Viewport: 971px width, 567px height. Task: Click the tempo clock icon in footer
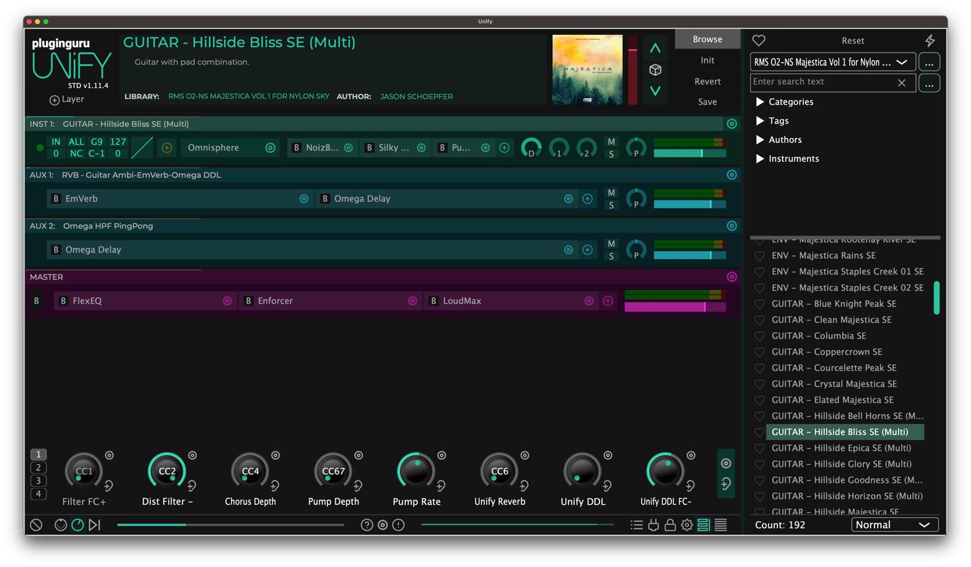click(77, 525)
